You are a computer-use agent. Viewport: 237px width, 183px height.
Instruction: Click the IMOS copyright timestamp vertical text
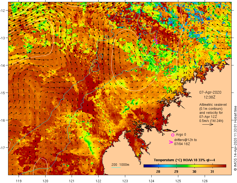[235, 139]
